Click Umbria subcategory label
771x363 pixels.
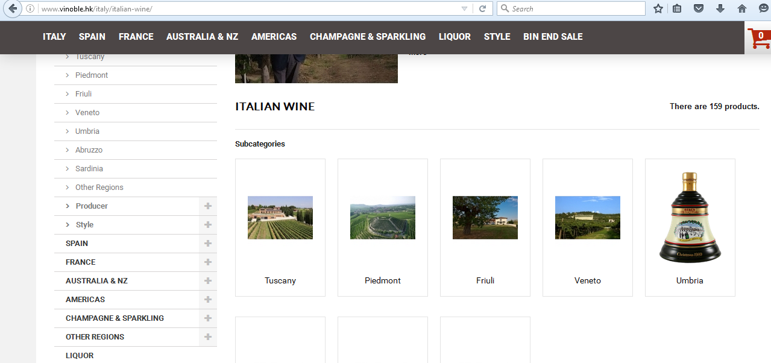tap(690, 281)
